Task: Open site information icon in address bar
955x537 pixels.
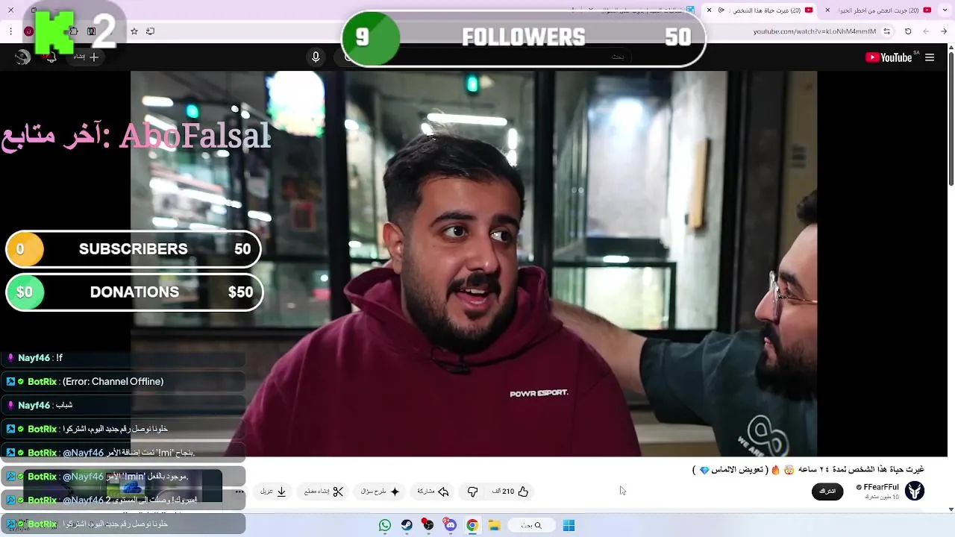Action: (x=887, y=31)
